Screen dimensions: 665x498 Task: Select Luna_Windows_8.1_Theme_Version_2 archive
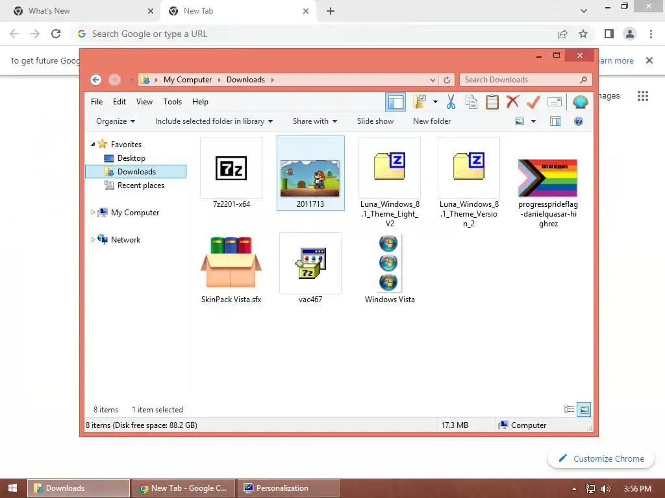coord(469,182)
